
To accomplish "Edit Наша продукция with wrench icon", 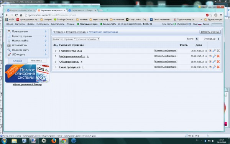I will (214, 67).
